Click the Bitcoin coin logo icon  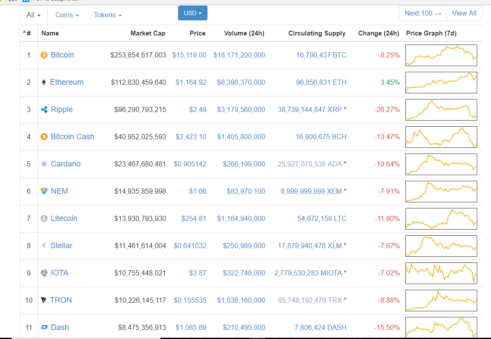point(44,55)
